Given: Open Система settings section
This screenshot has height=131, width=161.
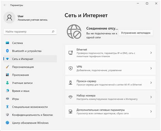Looking at the screenshot, I should [30, 43].
